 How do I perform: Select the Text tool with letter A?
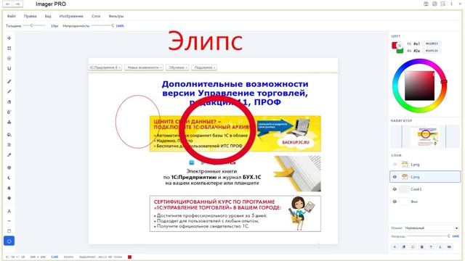click(x=9, y=211)
